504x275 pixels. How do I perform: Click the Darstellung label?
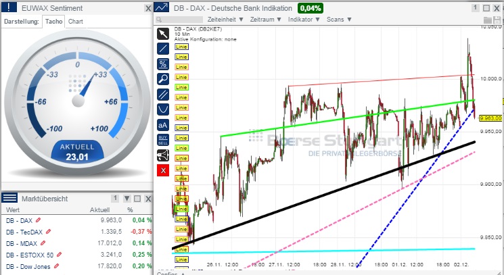tap(21, 22)
